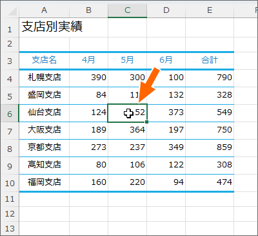Click the total cell 328
This screenshot has width=258, height=236.
click(x=210, y=96)
